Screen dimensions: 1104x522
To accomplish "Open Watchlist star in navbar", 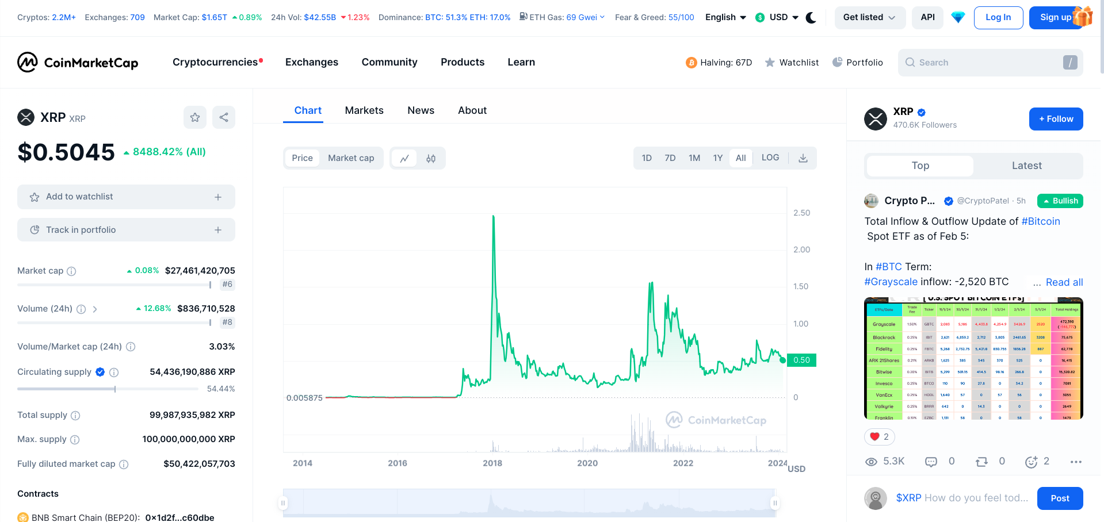I will [770, 62].
